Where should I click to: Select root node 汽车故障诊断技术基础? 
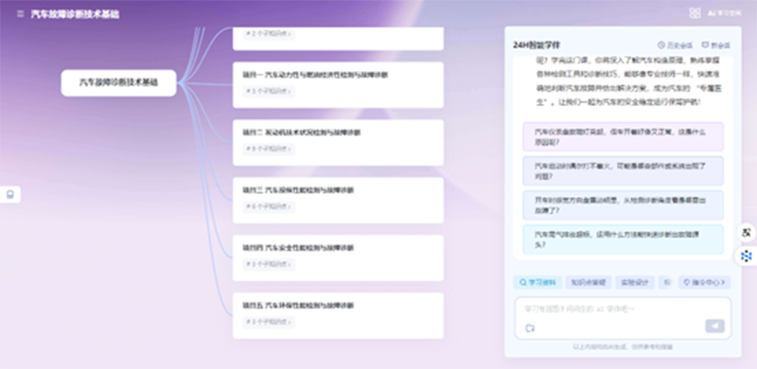point(119,82)
